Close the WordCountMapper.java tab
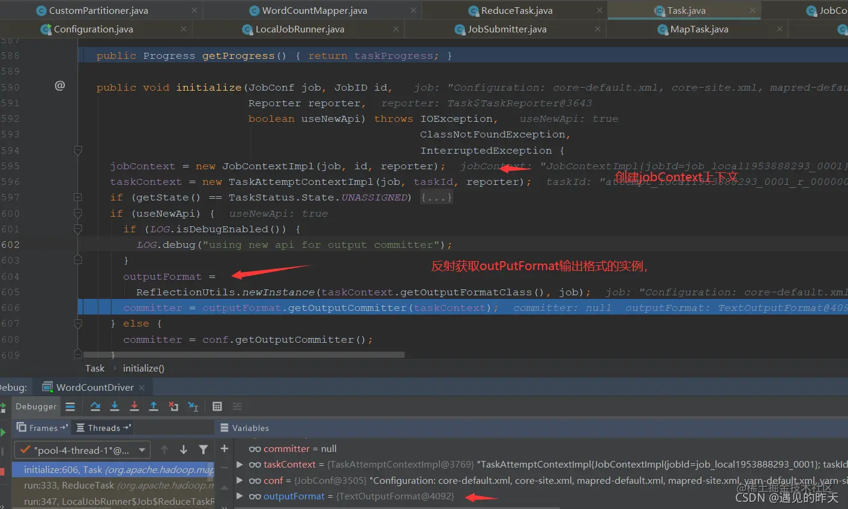This screenshot has width=848, height=509. pyautogui.click(x=413, y=10)
